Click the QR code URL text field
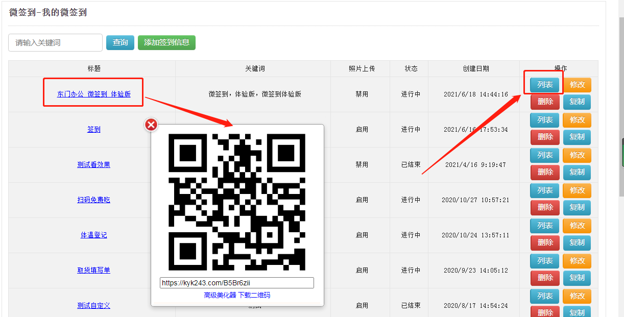 (x=236, y=283)
